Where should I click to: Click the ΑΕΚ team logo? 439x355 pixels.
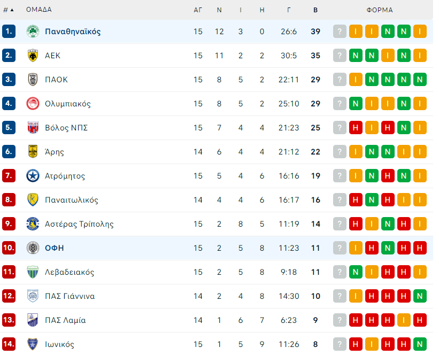tap(33, 56)
